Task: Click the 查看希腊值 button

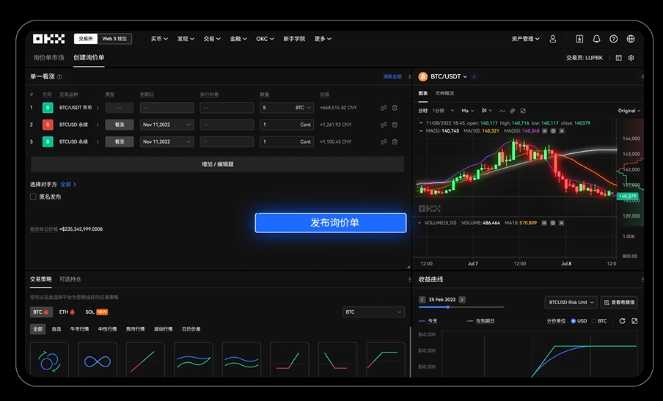Action: tap(619, 302)
